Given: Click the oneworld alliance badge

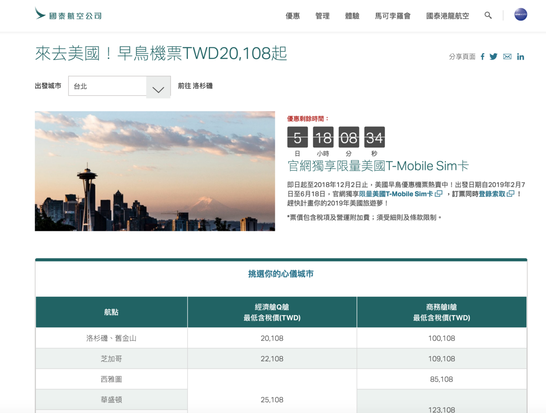Looking at the screenshot, I should tap(521, 15).
